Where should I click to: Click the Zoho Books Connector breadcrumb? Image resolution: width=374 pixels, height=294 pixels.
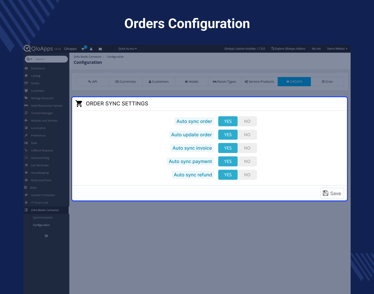tap(87, 57)
